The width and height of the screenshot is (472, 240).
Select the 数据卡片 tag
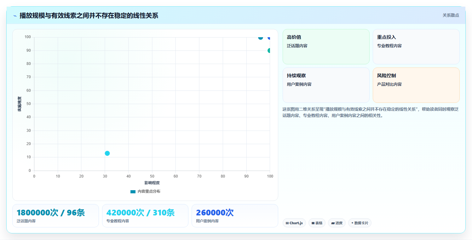pos(360,223)
